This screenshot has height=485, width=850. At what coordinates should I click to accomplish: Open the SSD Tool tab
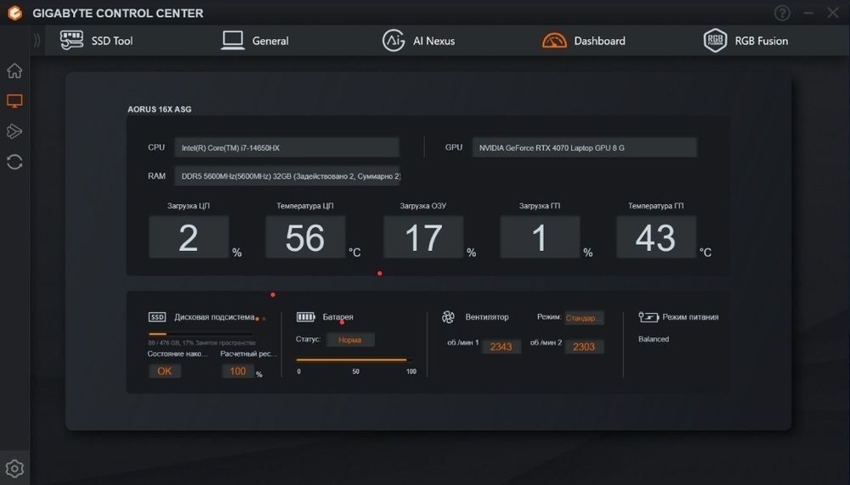click(96, 41)
